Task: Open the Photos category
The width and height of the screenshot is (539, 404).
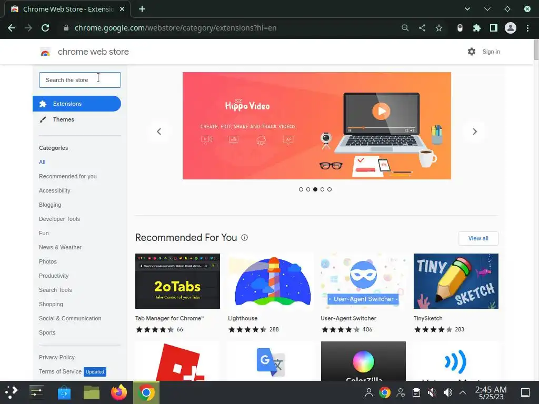Action: 48,261
